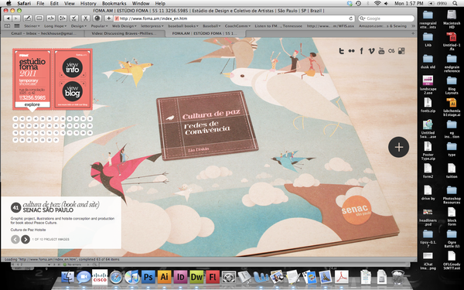Click the Google search field
This screenshot has width=464, height=290.
[x=386, y=19]
